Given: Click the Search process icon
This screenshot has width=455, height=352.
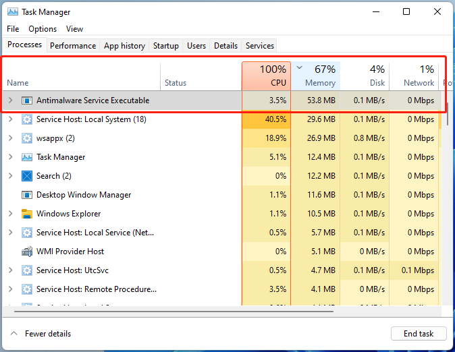Looking at the screenshot, I should pyautogui.click(x=27, y=176).
